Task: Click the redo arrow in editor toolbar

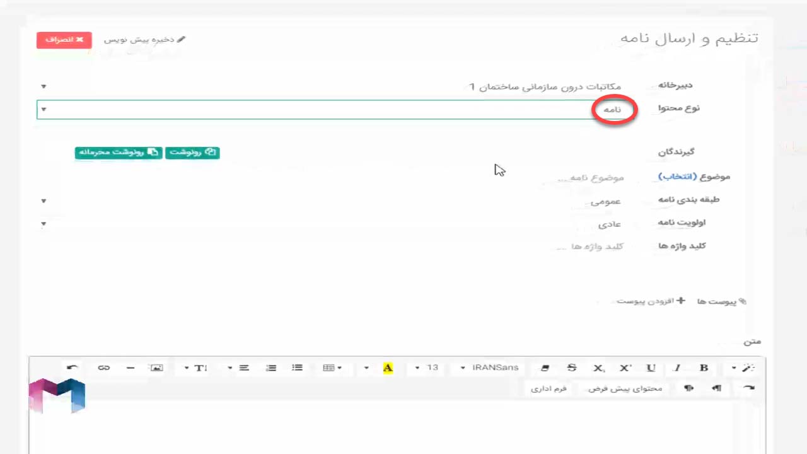Action: pos(748,388)
